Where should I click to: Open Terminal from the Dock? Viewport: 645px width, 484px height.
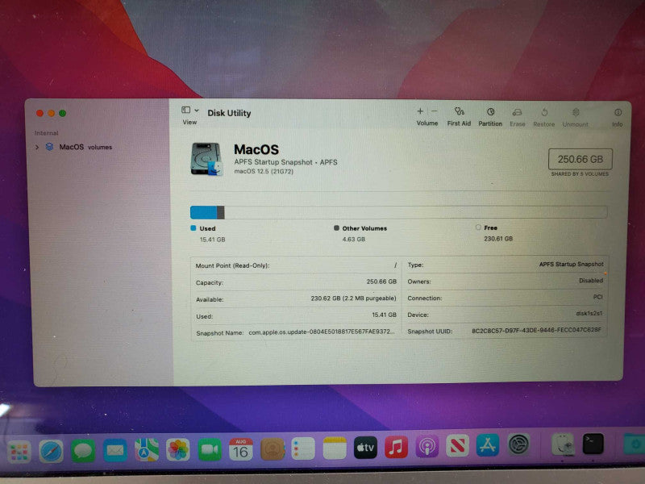593,444
